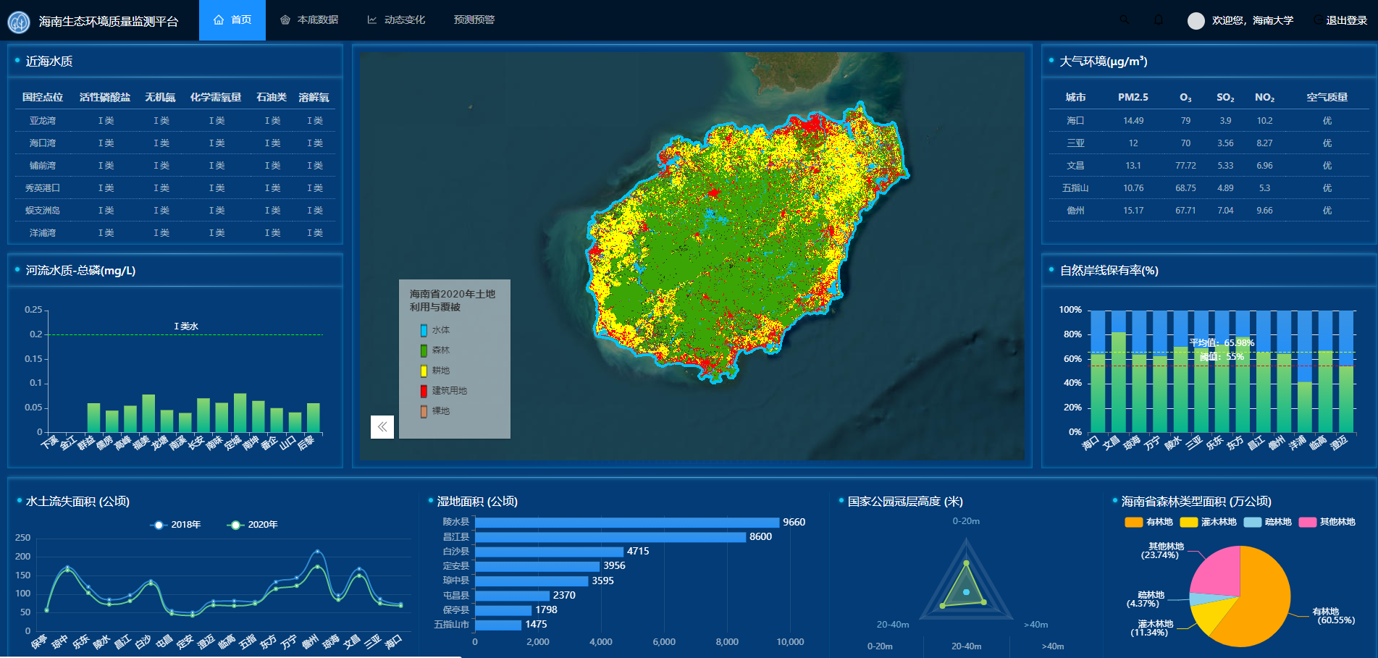
Task: Click the 本底数据 pentagon icon
Action: pyautogui.click(x=285, y=20)
